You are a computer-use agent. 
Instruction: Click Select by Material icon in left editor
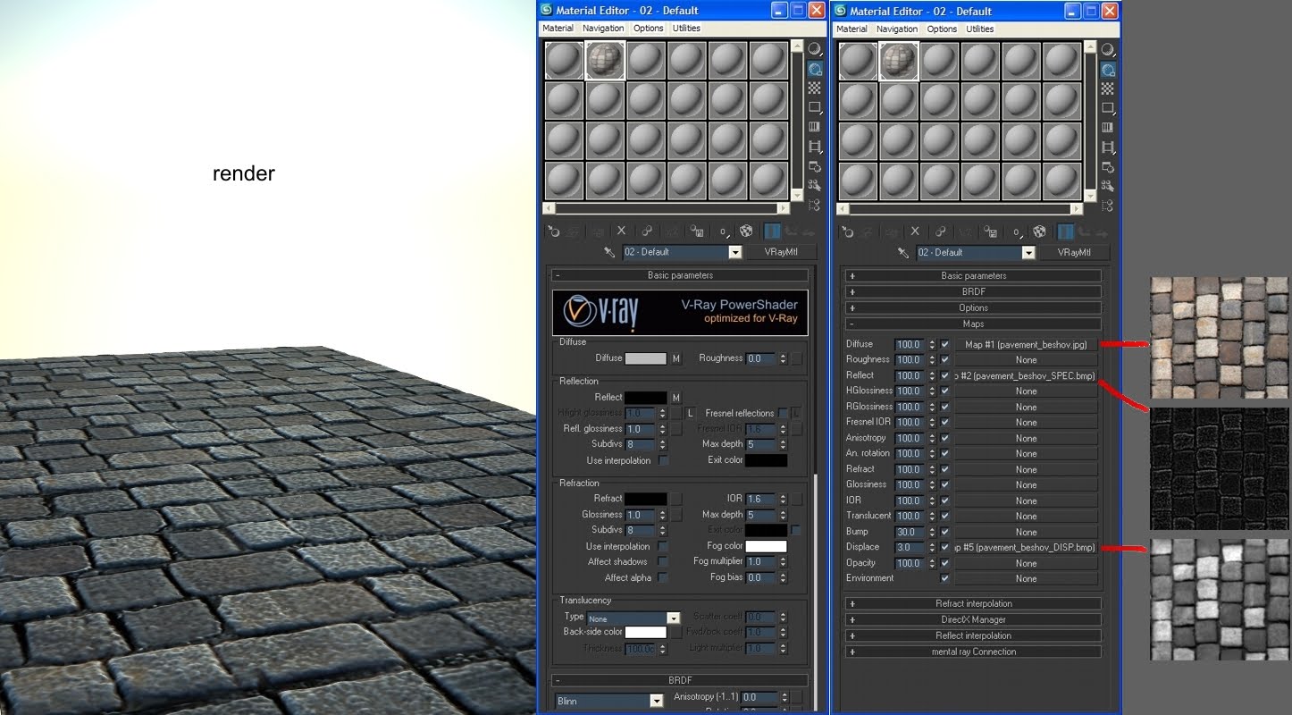pyautogui.click(x=815, y=185)
